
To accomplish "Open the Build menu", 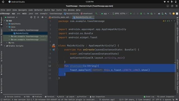I will [x=47, y=10].
